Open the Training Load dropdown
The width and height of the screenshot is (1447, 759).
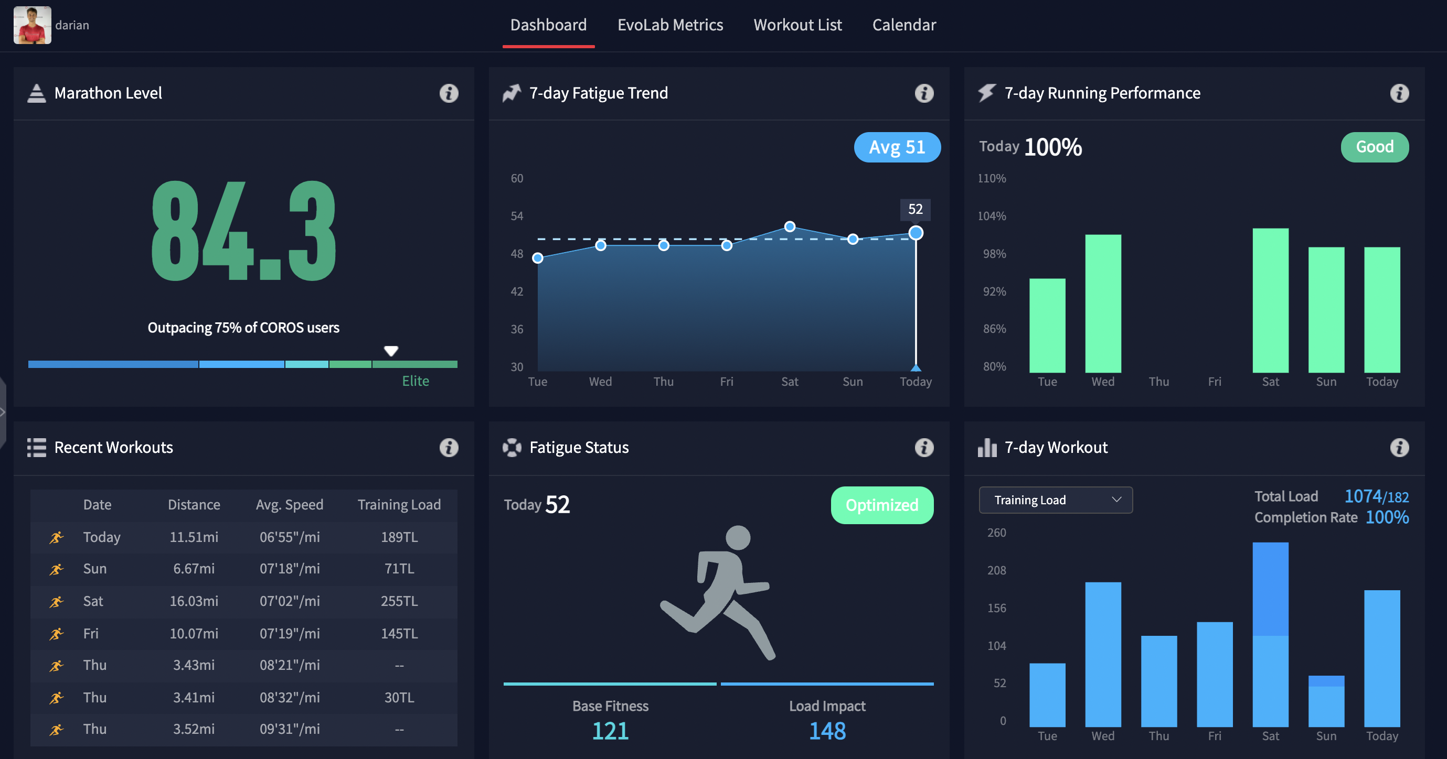1055,500
